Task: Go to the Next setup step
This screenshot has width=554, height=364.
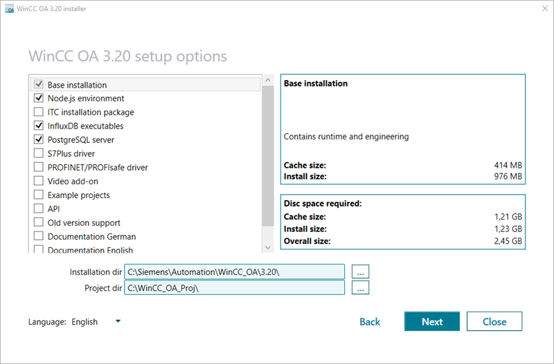Action: [x=432, y=322]
